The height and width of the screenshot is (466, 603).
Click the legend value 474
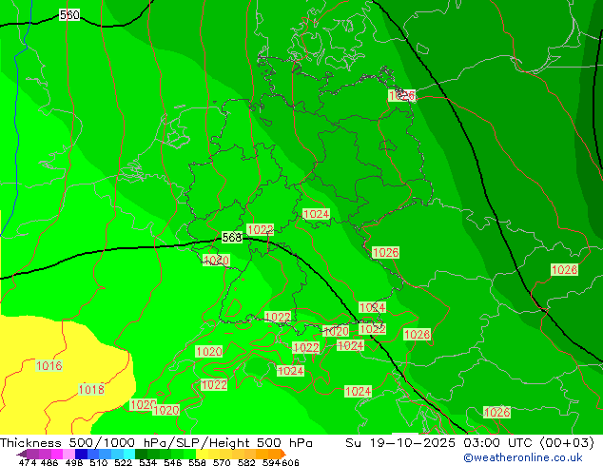click(x=28, y=462)
